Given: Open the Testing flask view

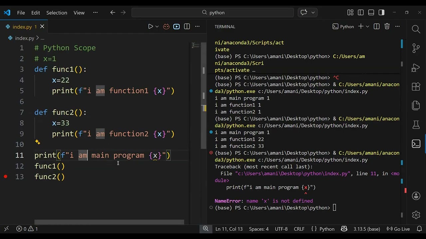Looking at the screenshot, I should [416, 125].
